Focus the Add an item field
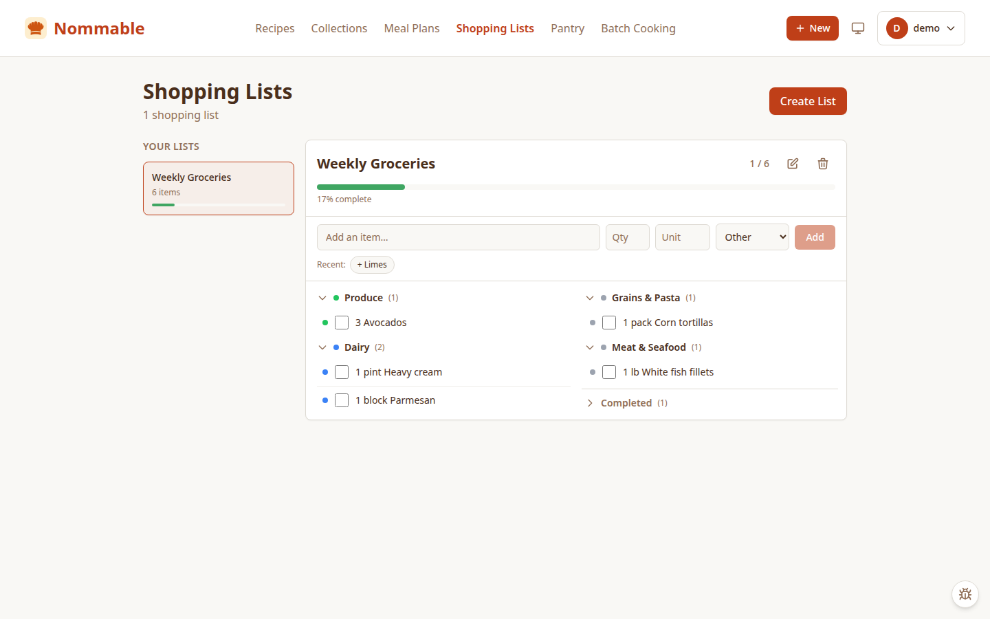The height and width of the screenshot is (619, 990). pos(459,237)
